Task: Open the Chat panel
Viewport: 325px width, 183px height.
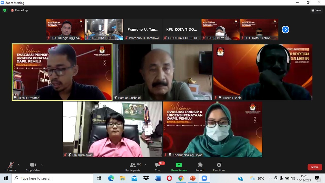Action: click(x=158, y=167)
